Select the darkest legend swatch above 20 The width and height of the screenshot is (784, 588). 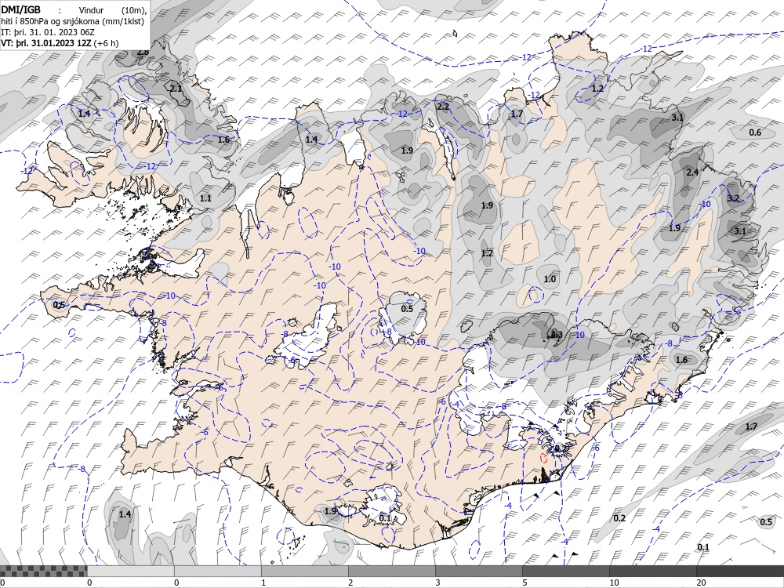click(740, 571)
